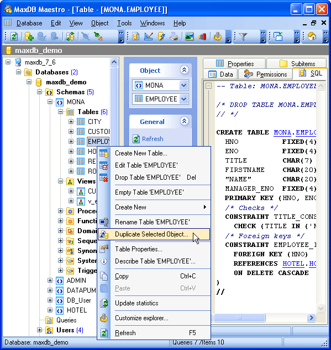Click the Rename Table menu icon

[104, 222]
